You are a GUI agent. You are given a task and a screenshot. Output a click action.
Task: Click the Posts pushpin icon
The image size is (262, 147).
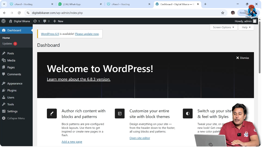(4, 53)
